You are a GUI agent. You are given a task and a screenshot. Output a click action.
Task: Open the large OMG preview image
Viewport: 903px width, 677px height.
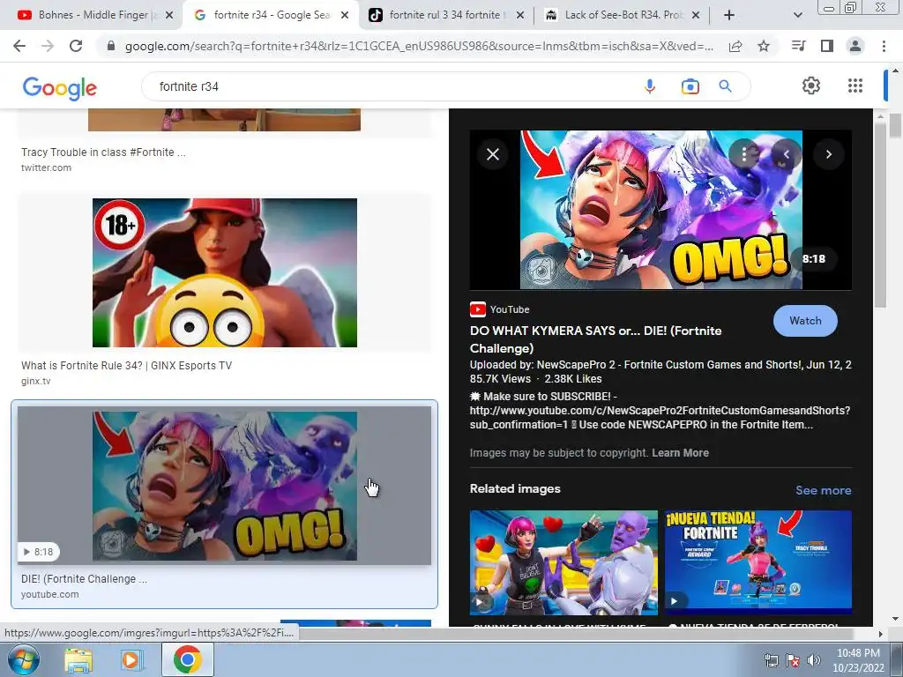pyautogui.click(x=660, y=210)
